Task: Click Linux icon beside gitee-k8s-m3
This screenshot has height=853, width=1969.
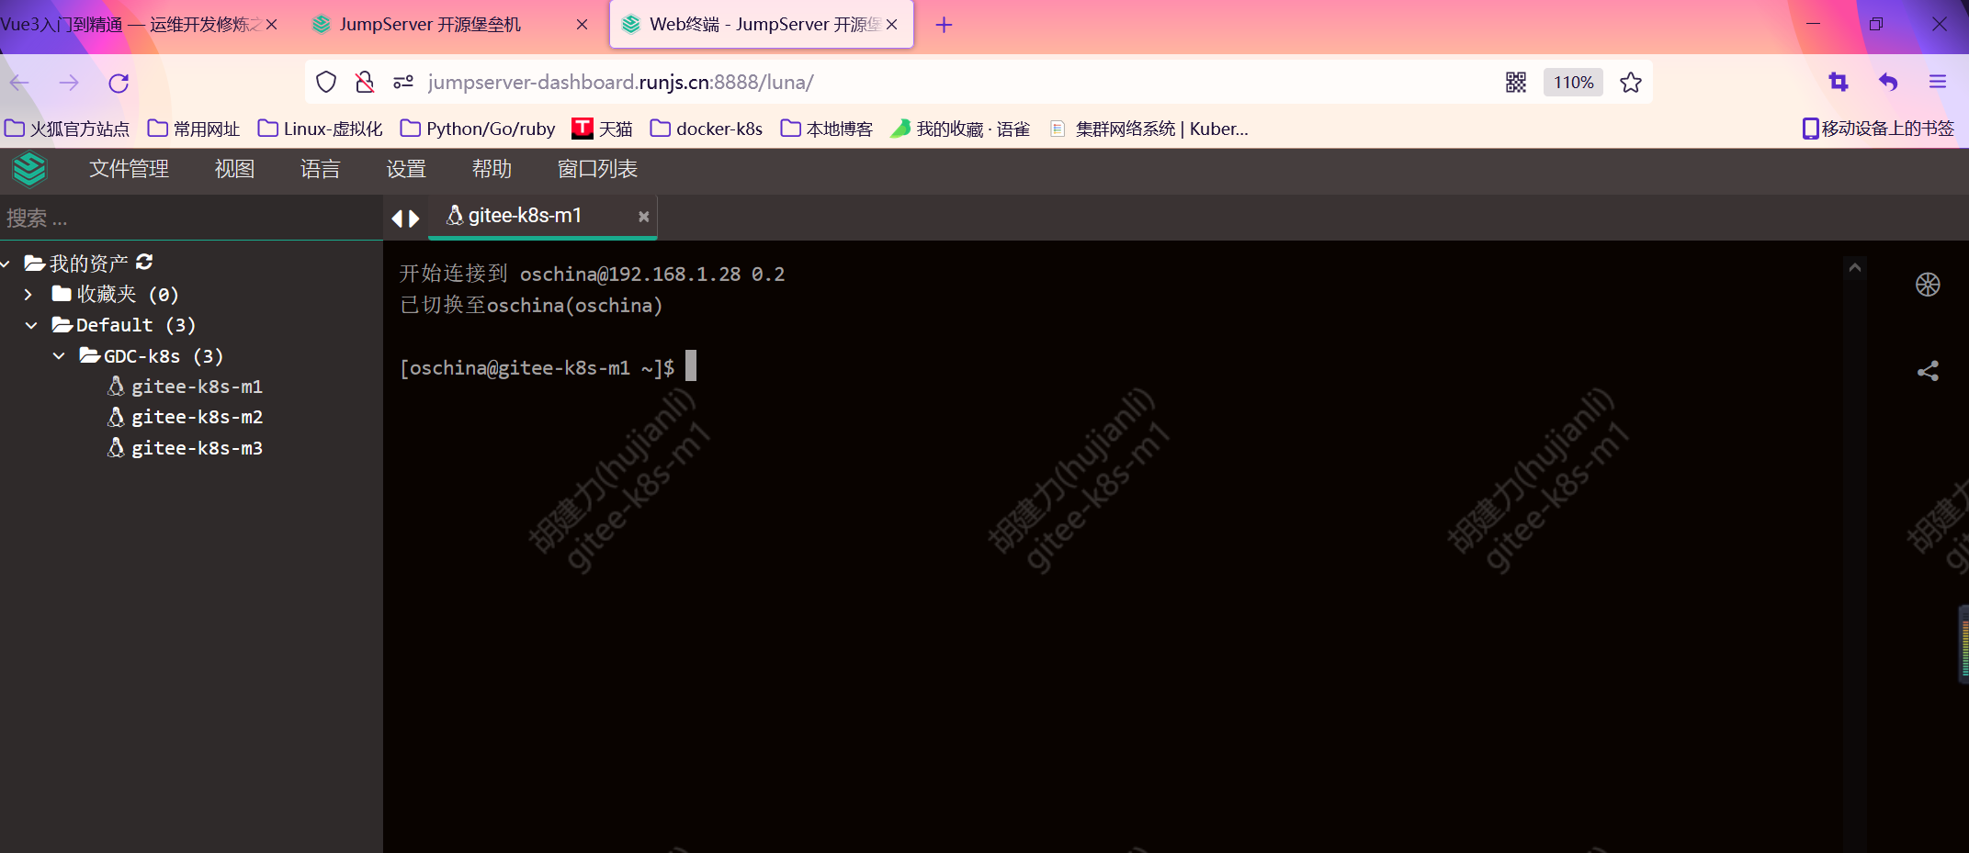Action: coord(116,448)
